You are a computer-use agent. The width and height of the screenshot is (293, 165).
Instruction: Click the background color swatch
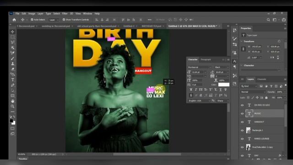14,123
